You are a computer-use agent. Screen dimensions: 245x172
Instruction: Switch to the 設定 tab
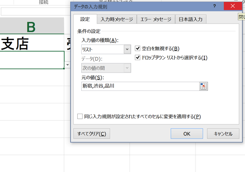85,19
